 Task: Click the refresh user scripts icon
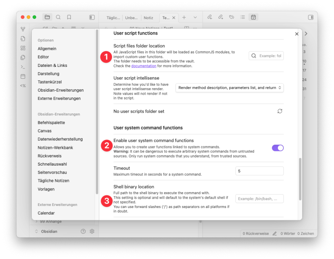(x=280, y=111)
